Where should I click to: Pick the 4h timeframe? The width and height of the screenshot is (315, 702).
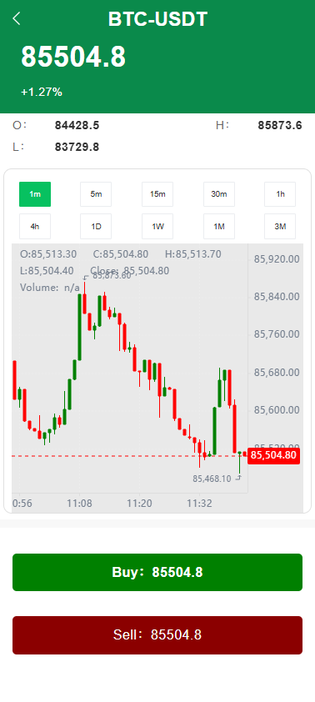(x=35, y=227)
